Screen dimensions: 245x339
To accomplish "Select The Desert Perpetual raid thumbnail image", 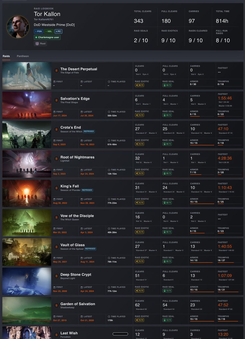I will point(27,76).
